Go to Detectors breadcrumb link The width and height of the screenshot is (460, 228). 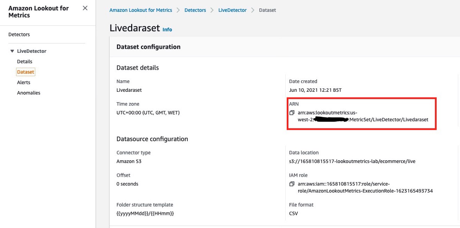(195, 10)
